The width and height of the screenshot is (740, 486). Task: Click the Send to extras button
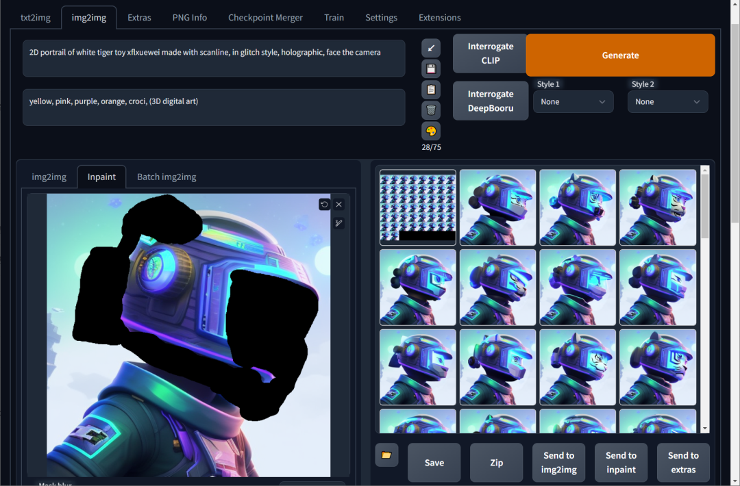pyautogui.click(x=683, y=463)
